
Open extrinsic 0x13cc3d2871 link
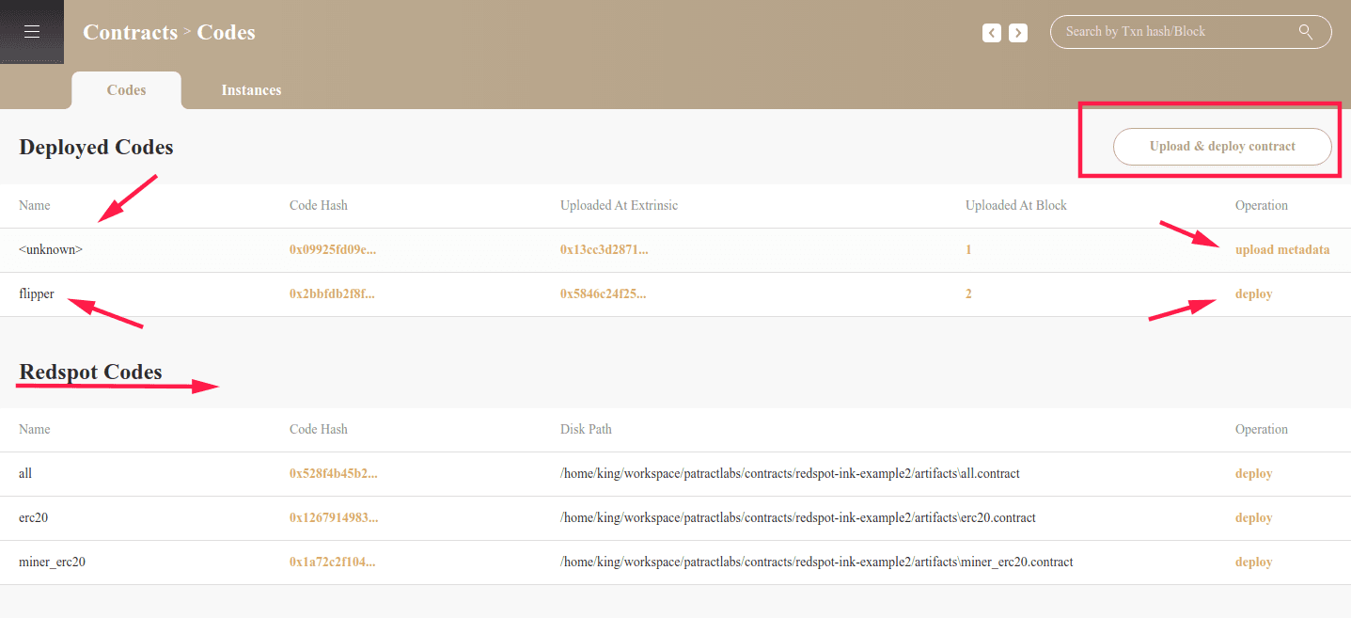tap(604, 250)
